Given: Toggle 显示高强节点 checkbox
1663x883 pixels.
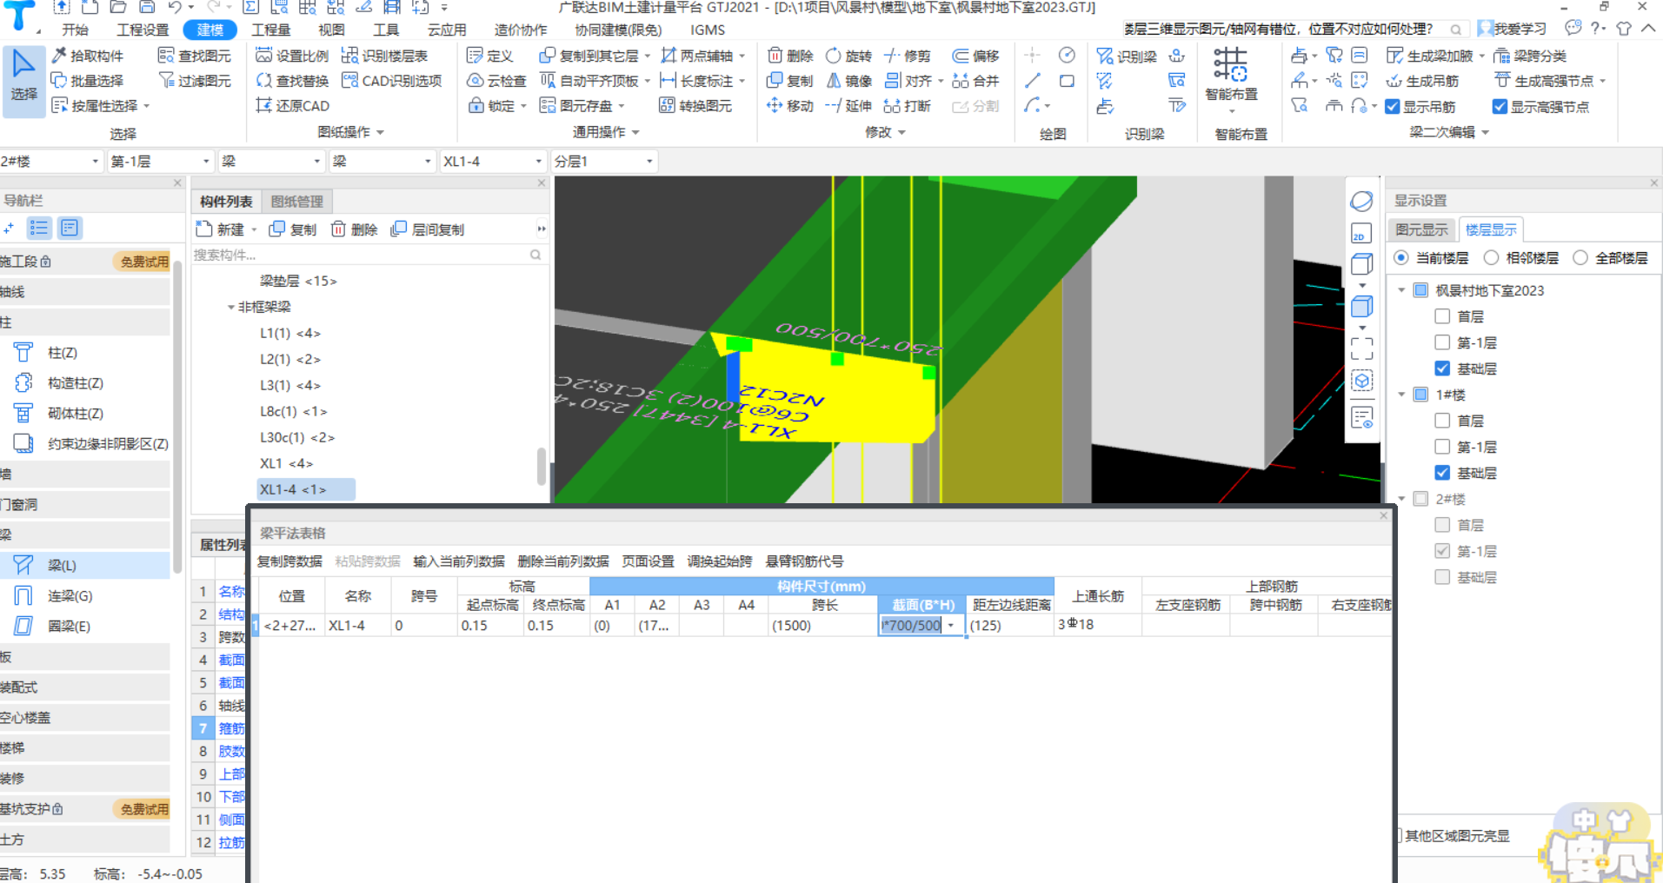Looking at the screenshot, I should pos(1500,107).
